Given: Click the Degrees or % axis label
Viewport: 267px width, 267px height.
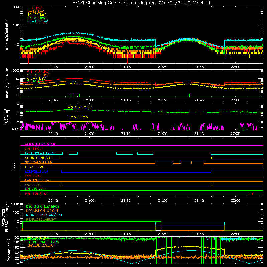Looking at the screenshot, I should (9, 250).
